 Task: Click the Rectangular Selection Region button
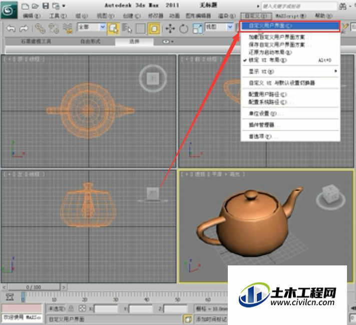tap(141, 29)
